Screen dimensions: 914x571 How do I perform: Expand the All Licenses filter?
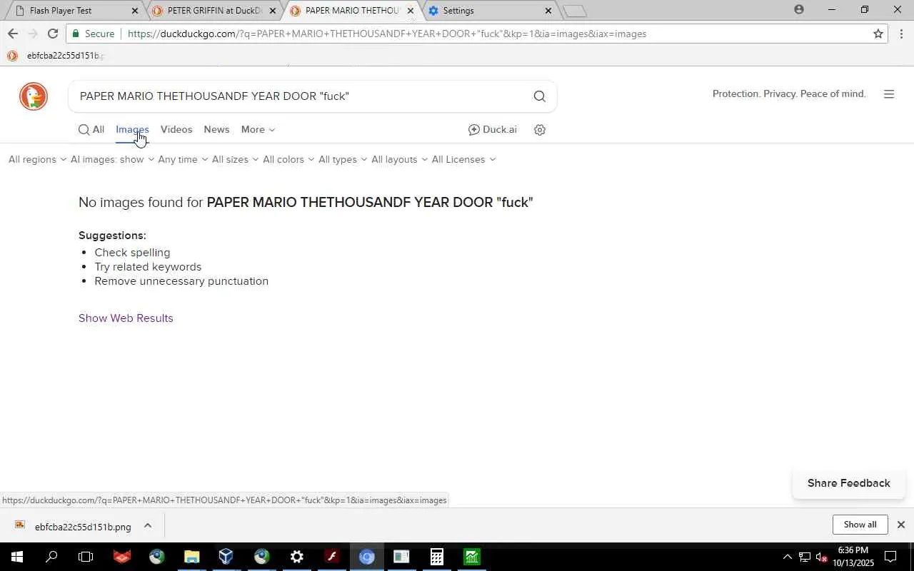click(x=463, y=160)
